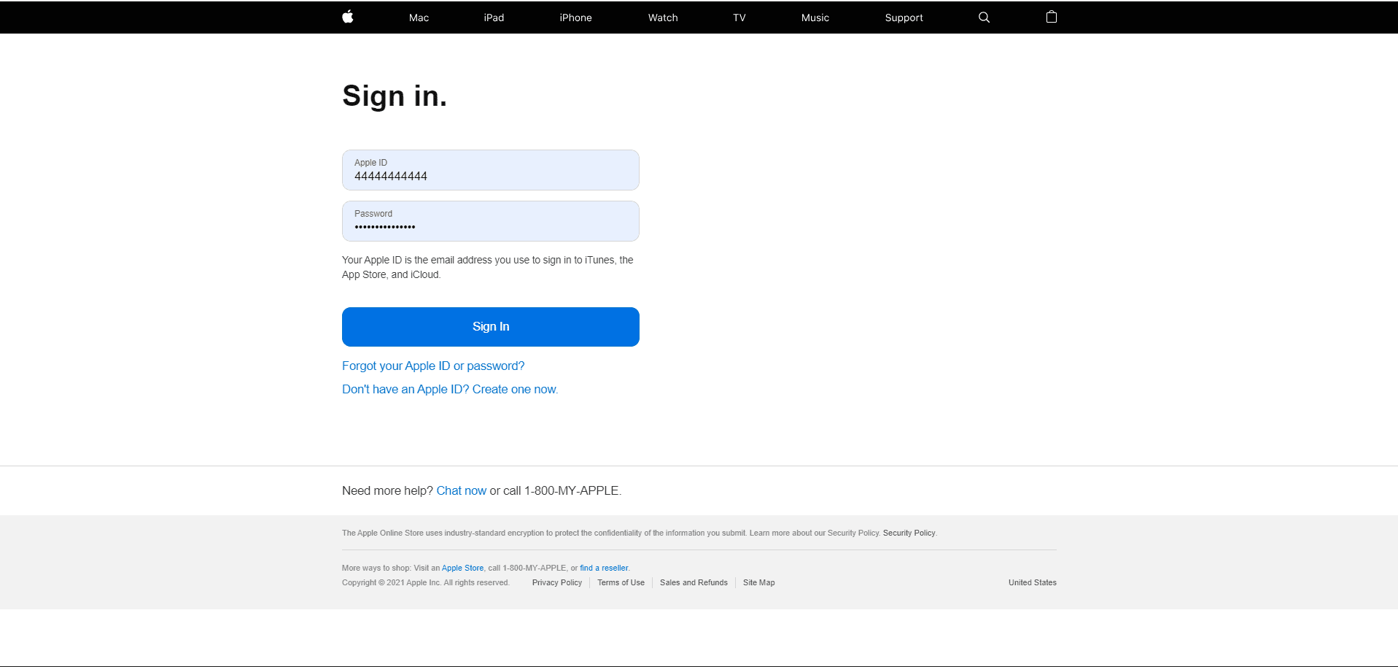Open the Security Policy link
This screenshot has height=667, width=1398.
pos(909,533)
